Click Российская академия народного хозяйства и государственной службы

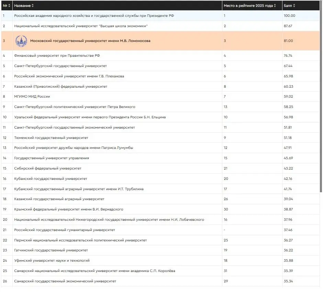tap(94, 16)
